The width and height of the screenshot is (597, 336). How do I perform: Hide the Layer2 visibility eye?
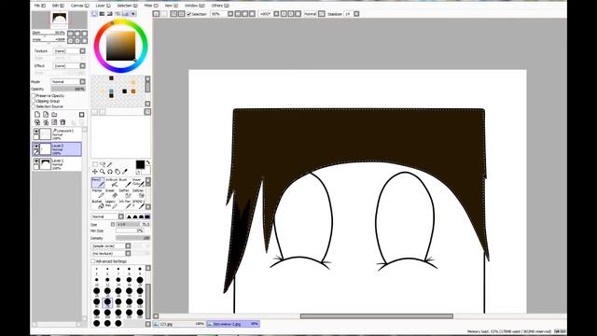[36, 146]
